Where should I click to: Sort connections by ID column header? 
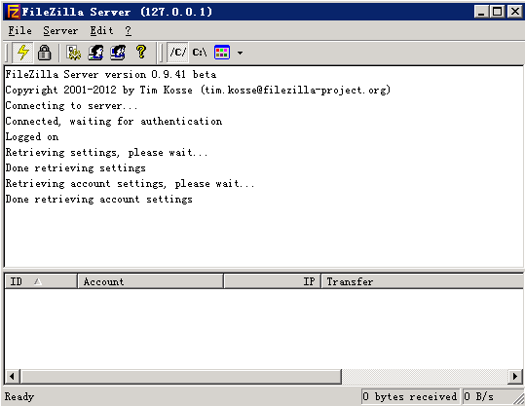[41, 281]
